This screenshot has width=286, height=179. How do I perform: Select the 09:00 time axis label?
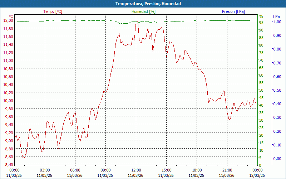point(105,170)
